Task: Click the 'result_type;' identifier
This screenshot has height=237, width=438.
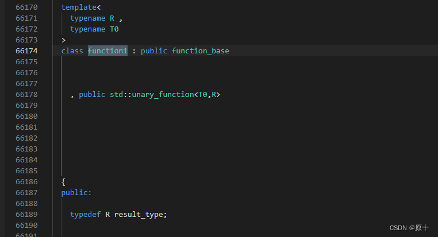Action: (140, 215)
